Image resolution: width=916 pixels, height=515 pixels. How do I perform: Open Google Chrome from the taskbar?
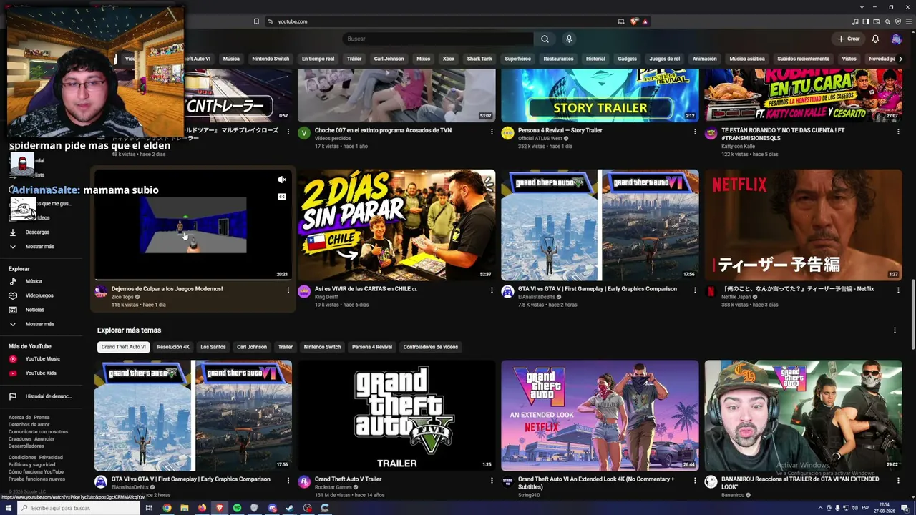pyautogui.click(x=167, y=508)
